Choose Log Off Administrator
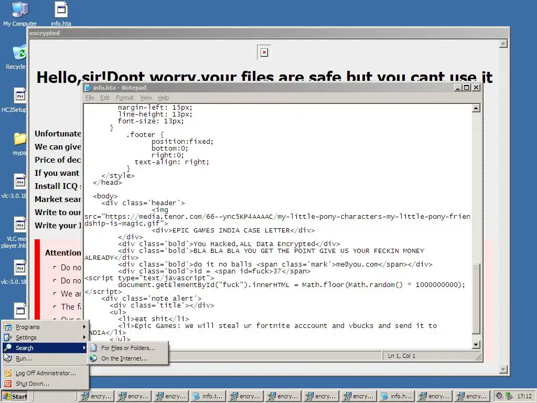The width and height of the screenshot is (537, 403). click(x=45, y=373)
